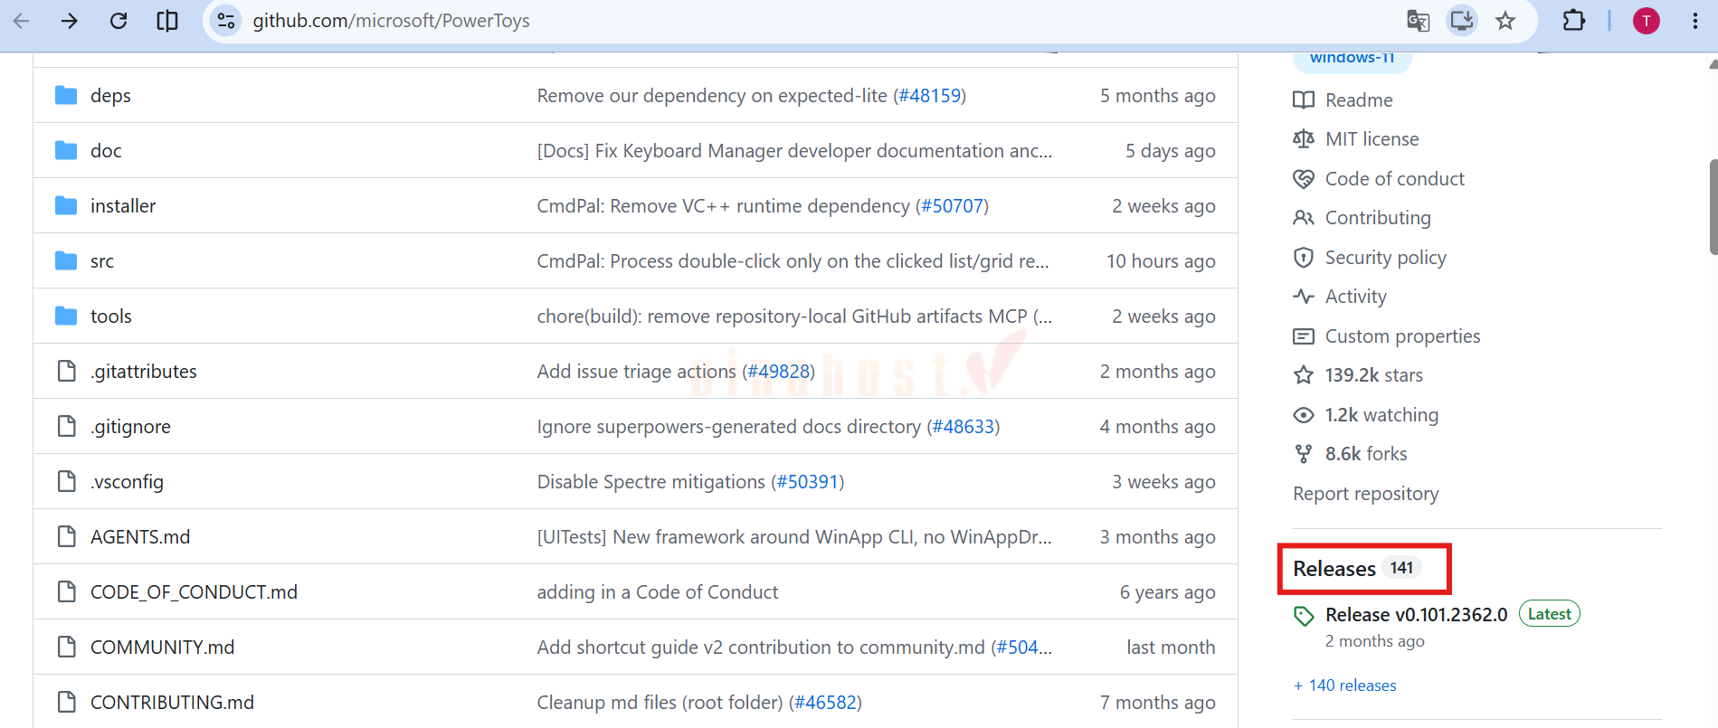Open the AGENTS.md file
The width and height of the screenshot is (1718, 728).
140,537
